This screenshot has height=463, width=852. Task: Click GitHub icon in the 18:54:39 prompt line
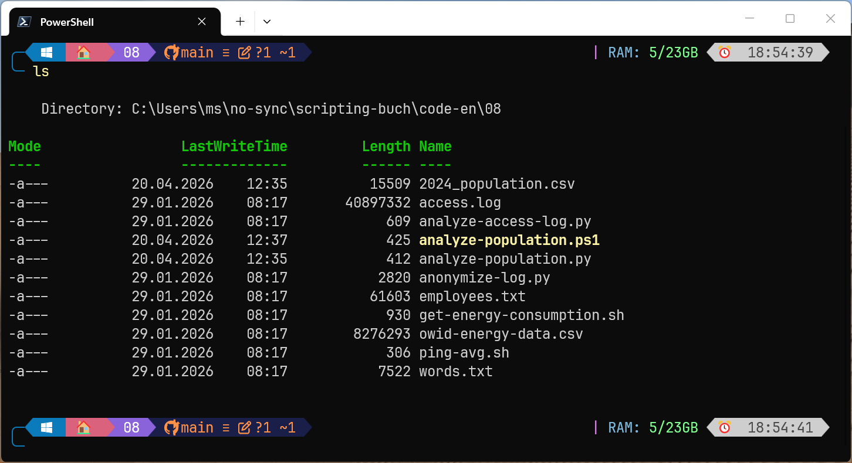171,53
